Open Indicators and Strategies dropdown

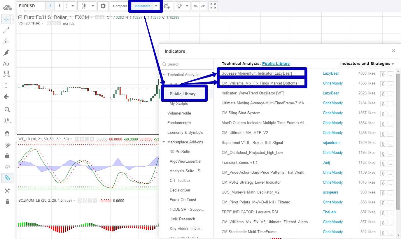367,64
